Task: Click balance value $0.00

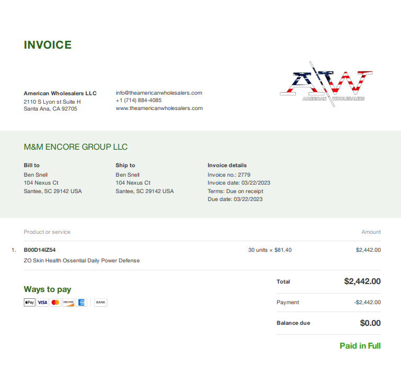Action: 370,323
